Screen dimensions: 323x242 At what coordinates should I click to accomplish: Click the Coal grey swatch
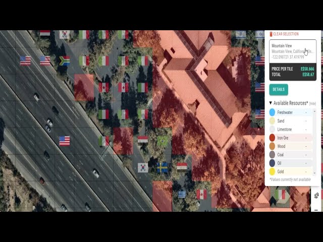[272, 155]
